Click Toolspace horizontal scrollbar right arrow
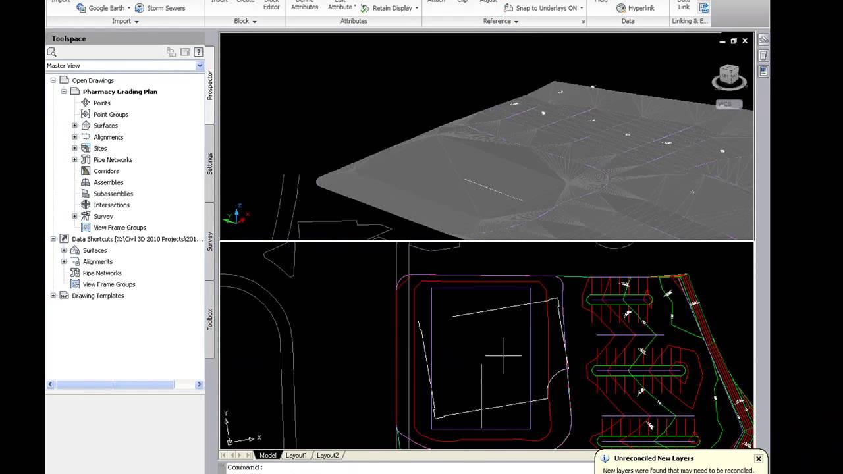The width and height of the screenshot is (843, 474). coord(200,384)
